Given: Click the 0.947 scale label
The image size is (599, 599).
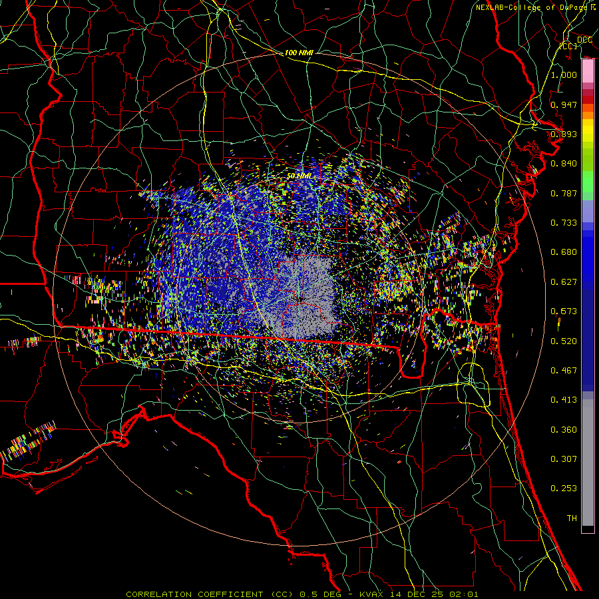Looking at the screenshot, I should point(564,104).
